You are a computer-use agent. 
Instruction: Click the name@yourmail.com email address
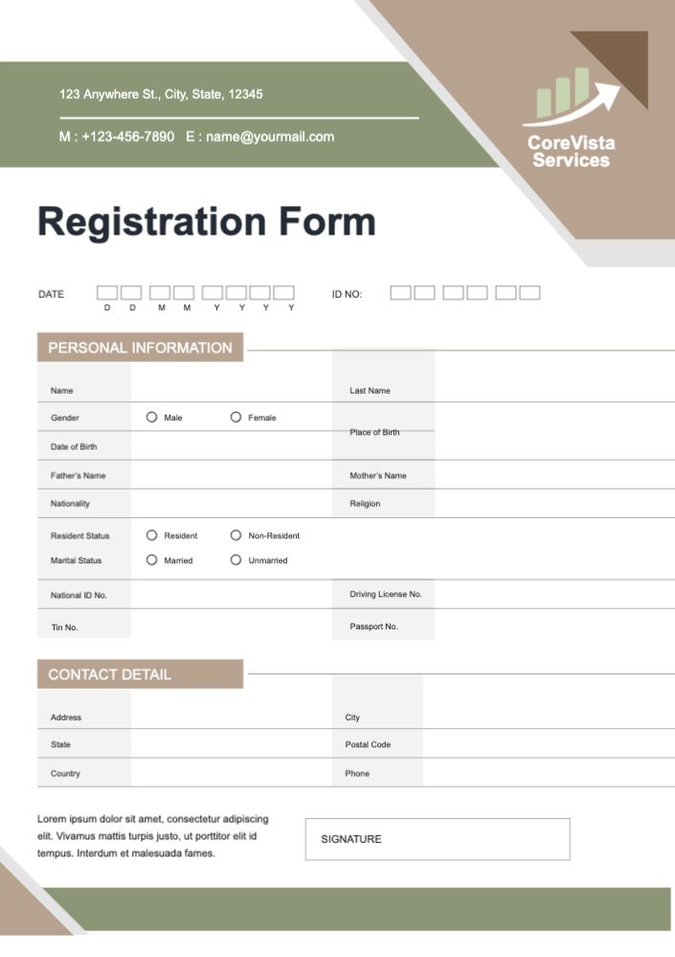coord(269,137)
